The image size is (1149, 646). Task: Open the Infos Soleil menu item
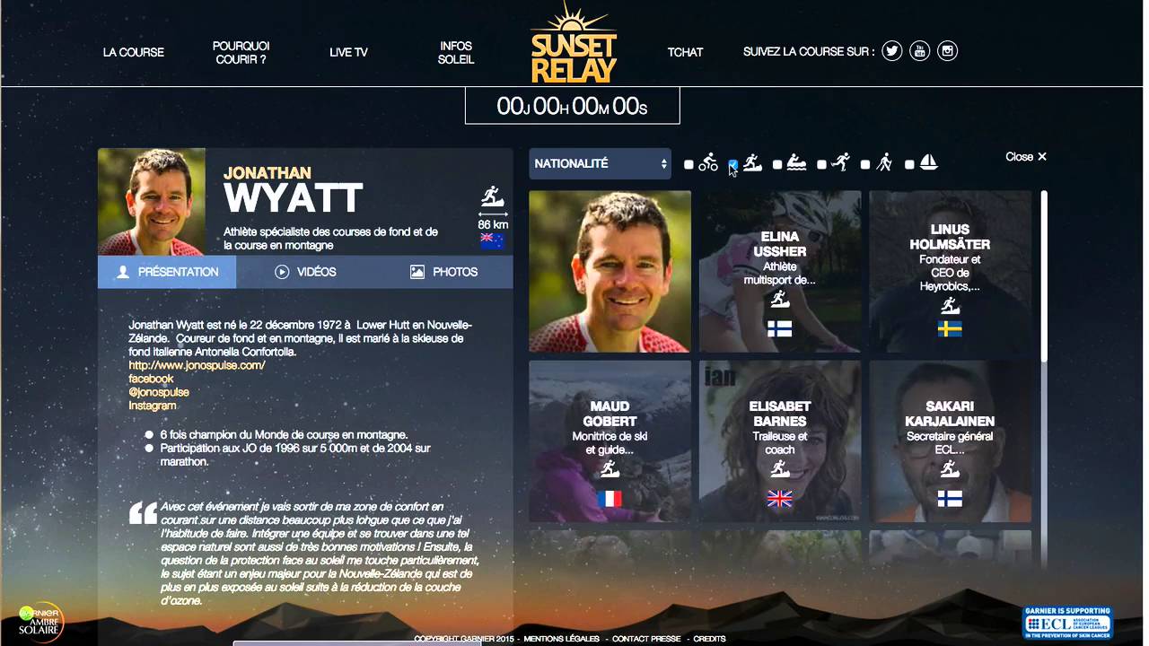coord(456,52)
